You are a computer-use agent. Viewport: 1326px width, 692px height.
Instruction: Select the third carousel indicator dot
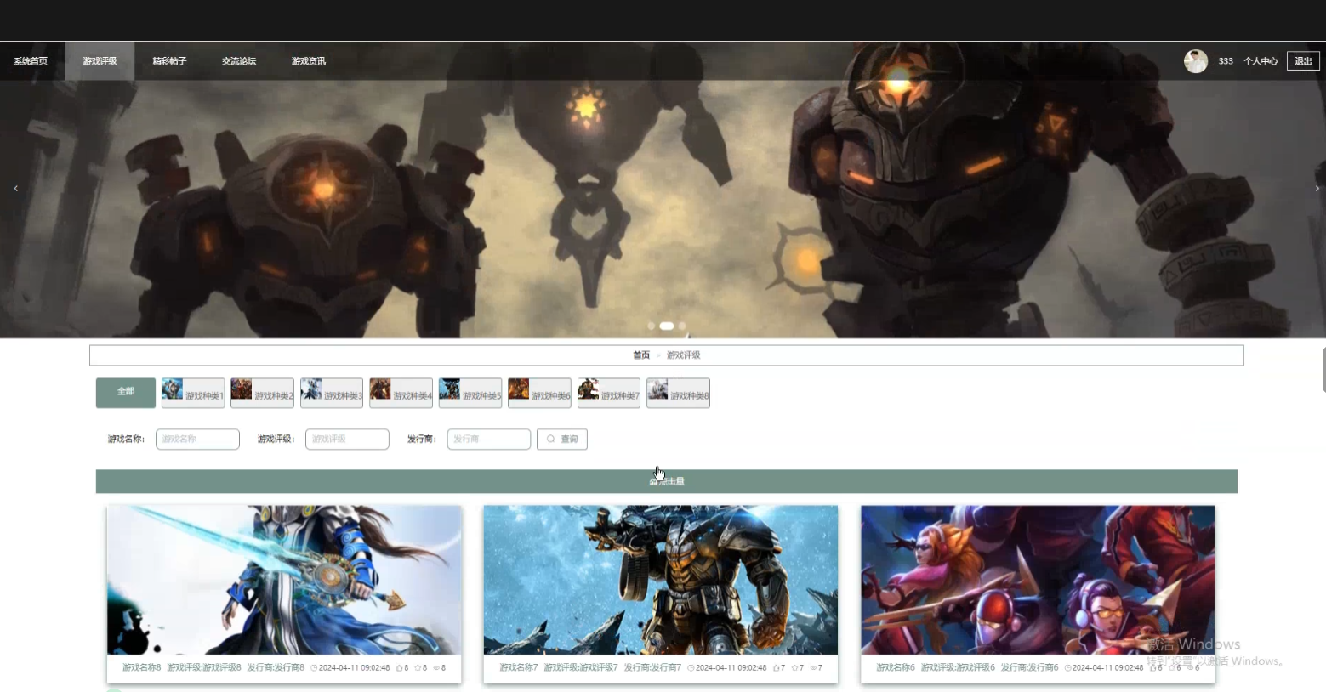pyautogui.click(x=682, y=326)
